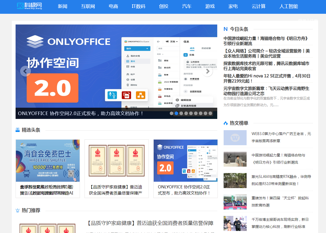
Task: Click the carousel caption about ONLYOFFICE 协作空间2.0
Action: (81, 113)
